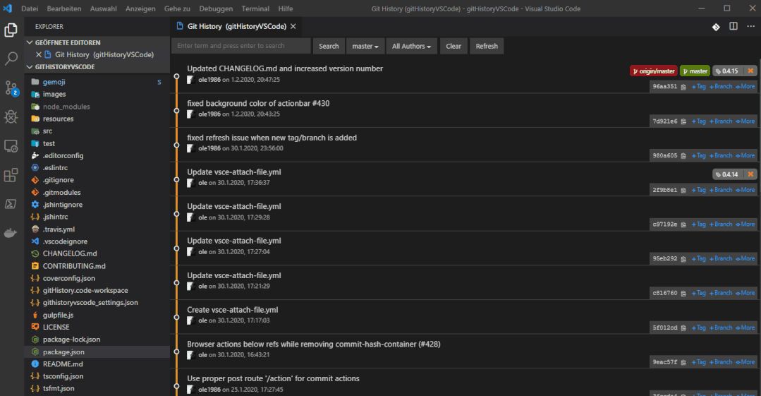Expand the images folder

pos(54,95)
